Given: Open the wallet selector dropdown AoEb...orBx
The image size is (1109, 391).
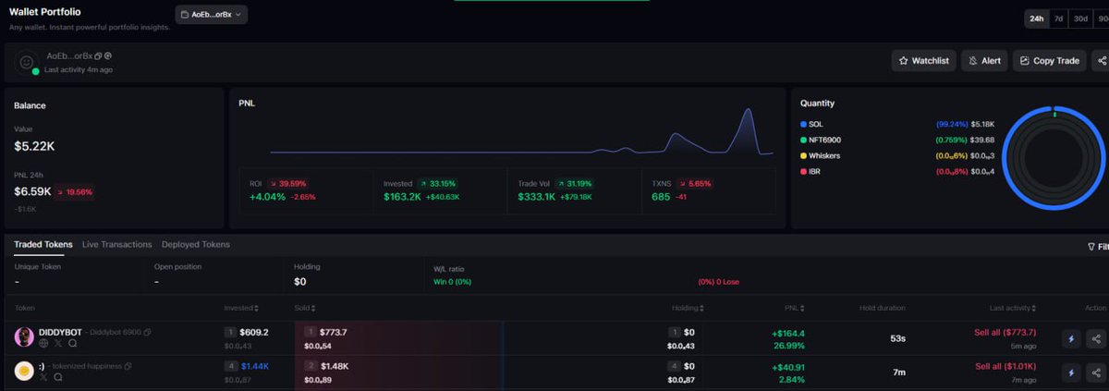Looking at the screenshot, I should coord(212,15).
